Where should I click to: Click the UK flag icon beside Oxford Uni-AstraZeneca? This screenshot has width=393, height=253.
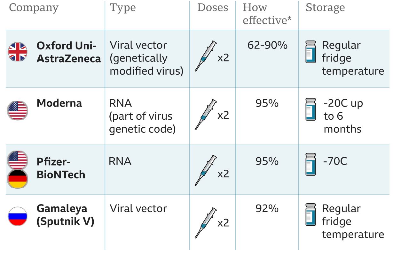18,51
